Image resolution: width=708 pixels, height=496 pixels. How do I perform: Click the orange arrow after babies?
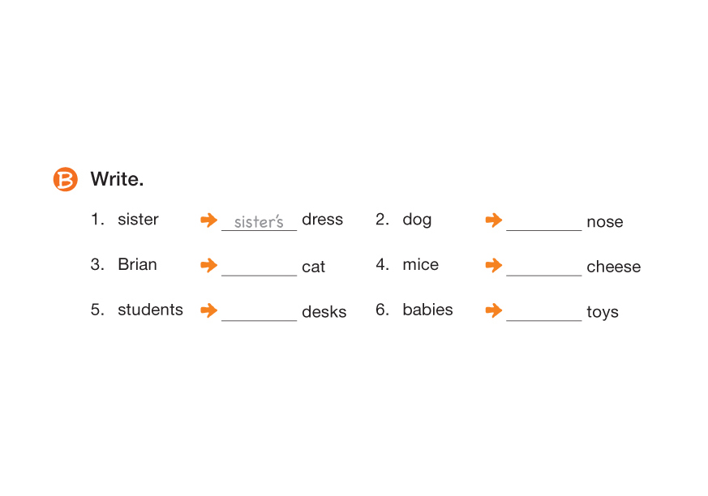click(x=494, y=310)
